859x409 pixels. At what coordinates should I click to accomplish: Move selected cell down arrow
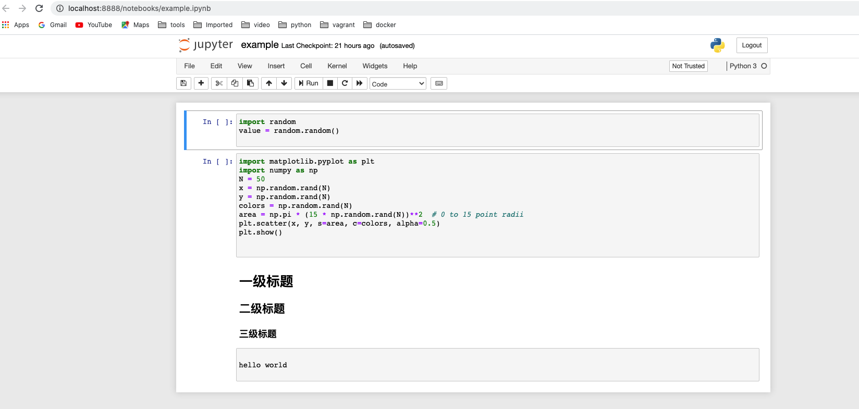tap(284, 83)
